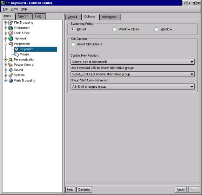Screen dimensions: 202x195
Task: Click the Defaults button
Action: (84, 190)
